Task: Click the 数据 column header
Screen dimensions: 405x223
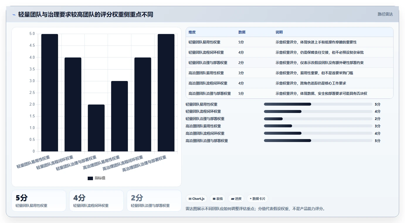Action: 242,32
